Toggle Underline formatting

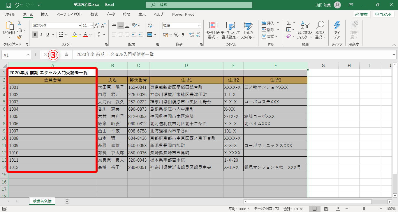(x=47, y=35)
